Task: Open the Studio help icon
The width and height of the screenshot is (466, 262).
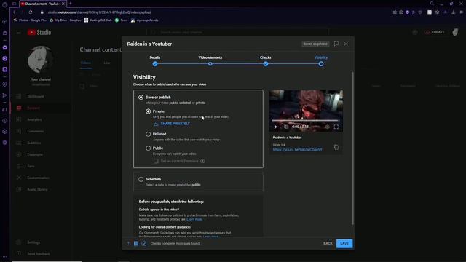Action: click(415, 32)
